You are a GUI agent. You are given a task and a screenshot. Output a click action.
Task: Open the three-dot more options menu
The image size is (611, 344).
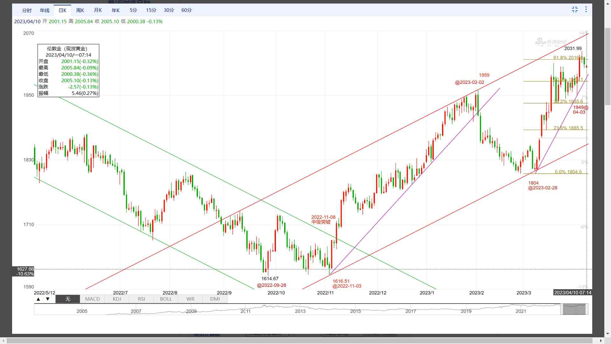coord(586,10)
